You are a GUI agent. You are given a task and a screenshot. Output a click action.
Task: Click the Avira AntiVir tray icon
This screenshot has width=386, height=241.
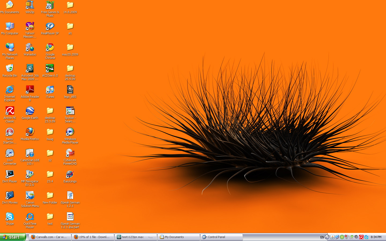[x=361, y=237]
